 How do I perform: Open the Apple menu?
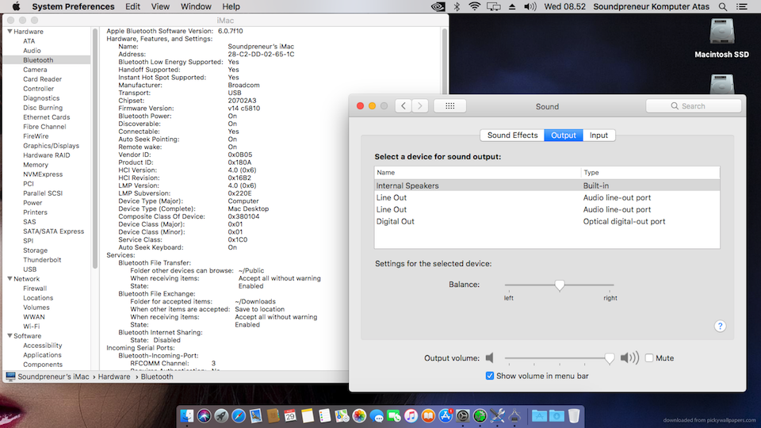(16, 6)
